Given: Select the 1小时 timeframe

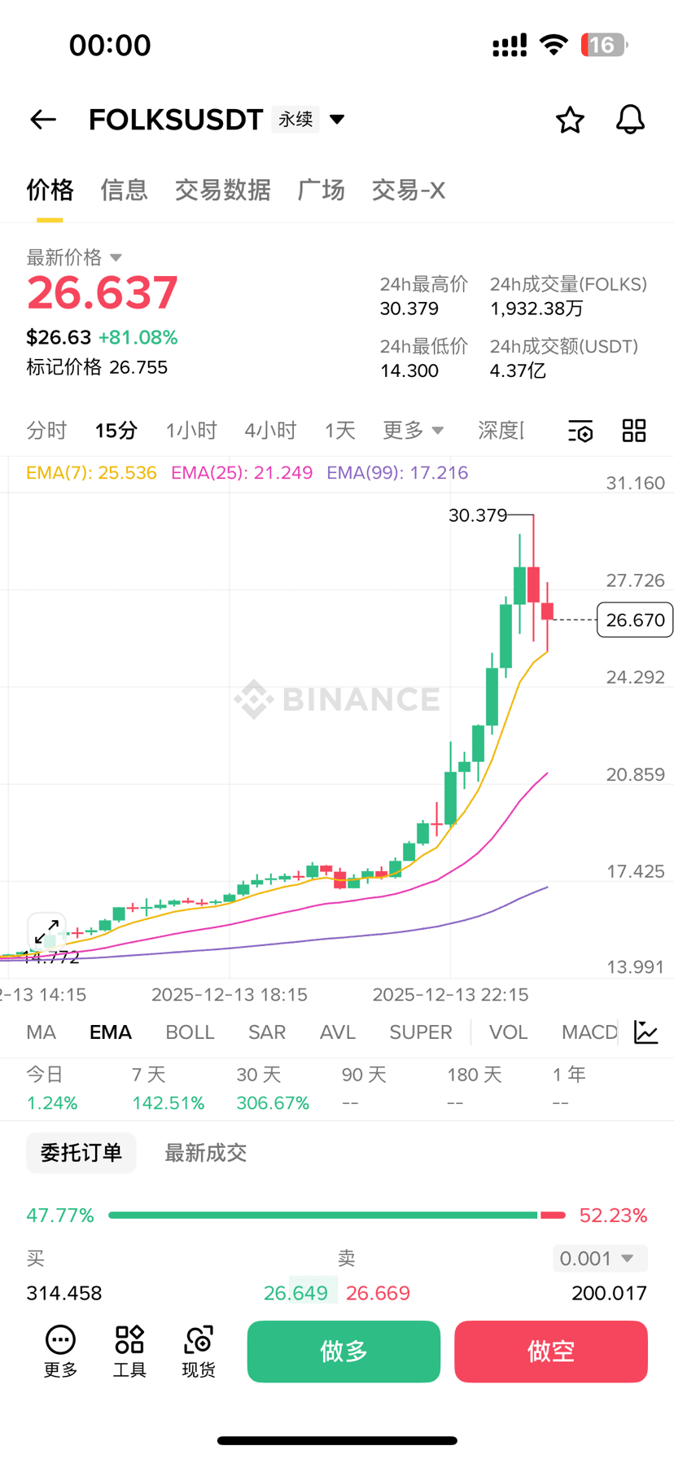Looking at the screenshot, I should pos(191,430).
